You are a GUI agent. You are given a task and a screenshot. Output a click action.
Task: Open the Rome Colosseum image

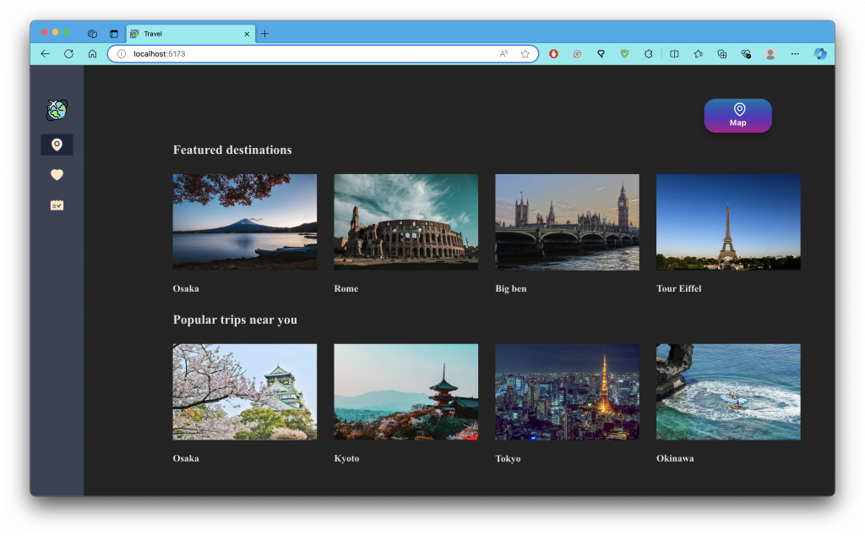pyautogui.click(x=406, y=222)
